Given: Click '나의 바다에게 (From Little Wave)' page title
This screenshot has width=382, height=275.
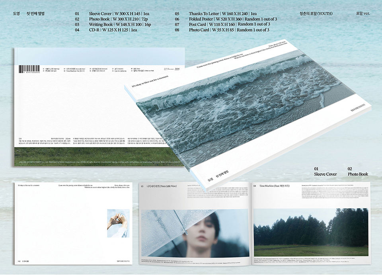Looking at the screenshot, I should tap(162, 186).
